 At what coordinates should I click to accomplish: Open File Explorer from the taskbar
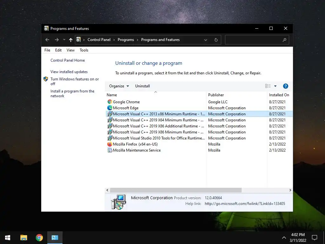[x=23, y=238]
